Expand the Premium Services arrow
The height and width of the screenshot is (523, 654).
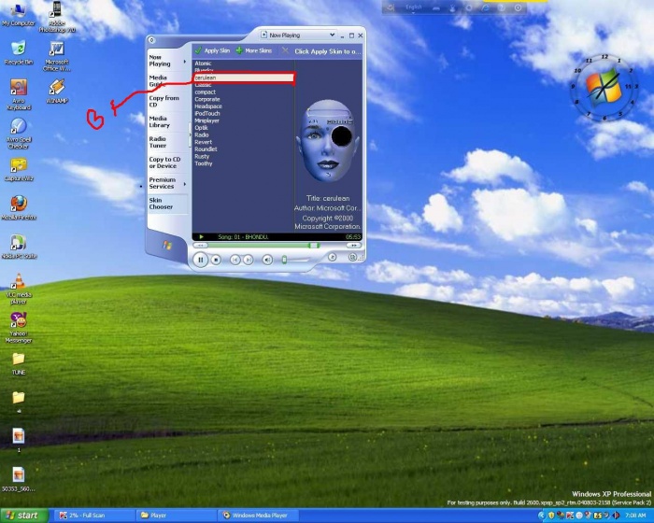(185, 183)
